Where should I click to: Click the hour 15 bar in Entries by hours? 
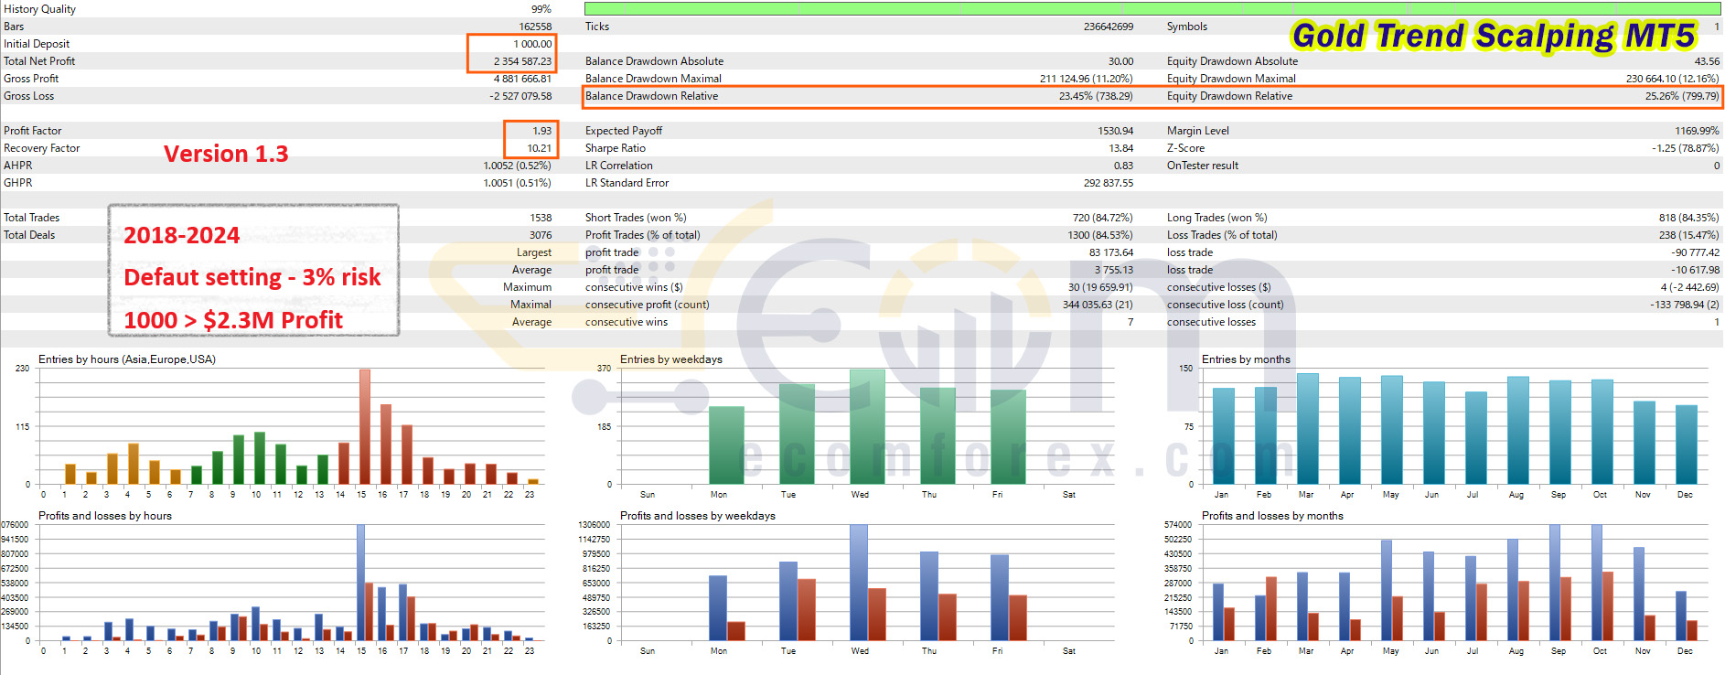(365, 426)
